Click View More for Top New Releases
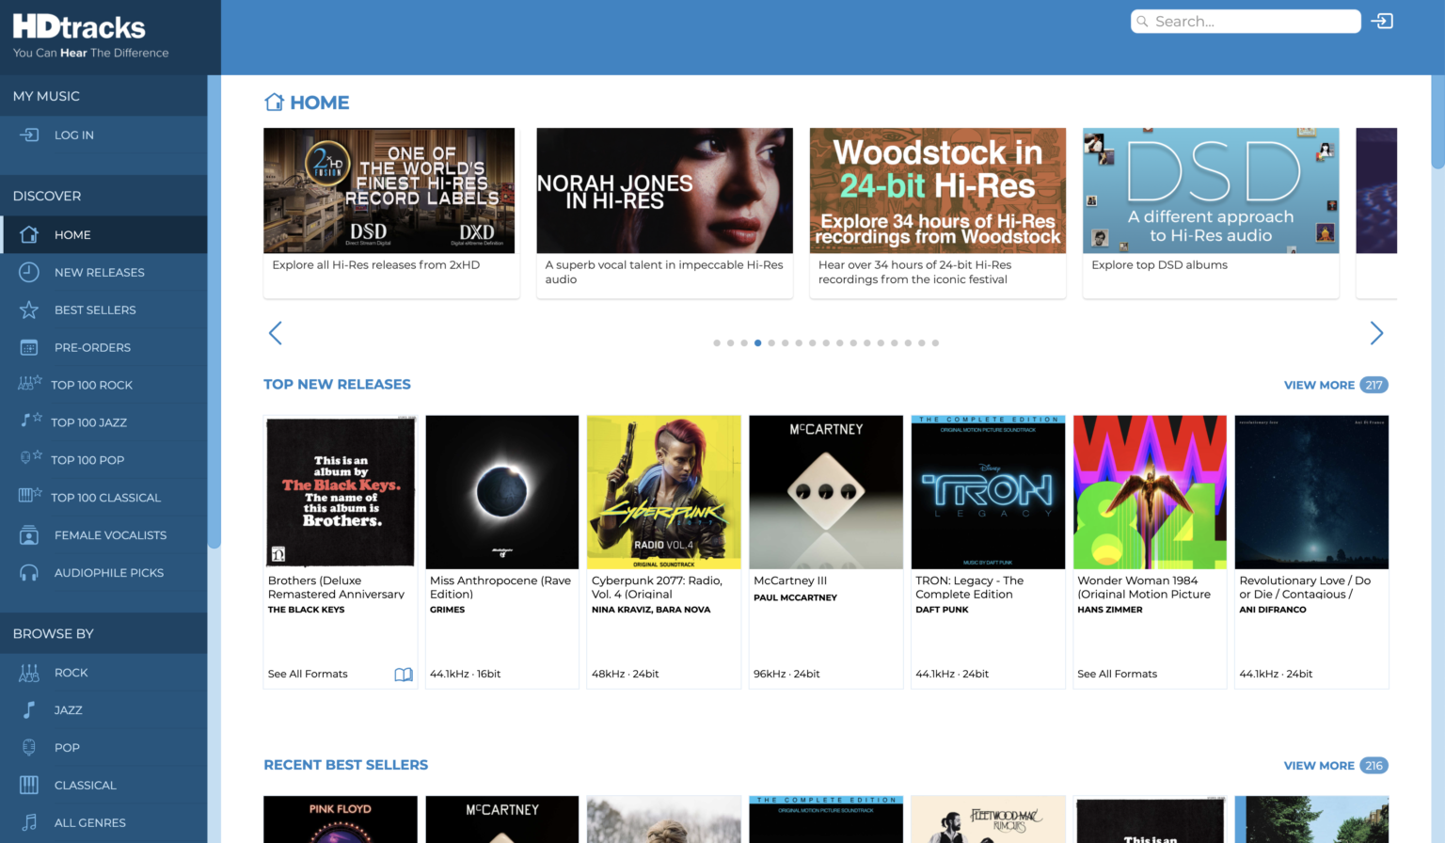 coord(1319,385)
